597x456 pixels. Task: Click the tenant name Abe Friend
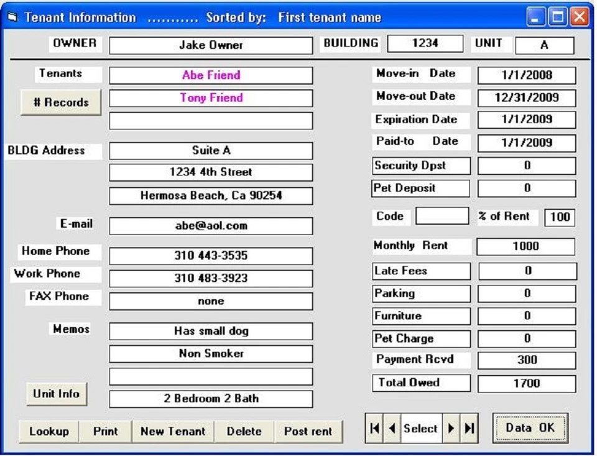[210, 75]
